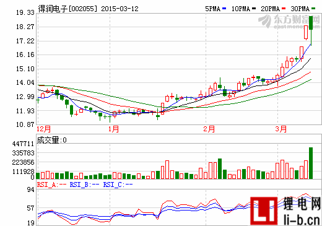
Task: Click the RSI 94 axis label
Action: tap(30, 189)
